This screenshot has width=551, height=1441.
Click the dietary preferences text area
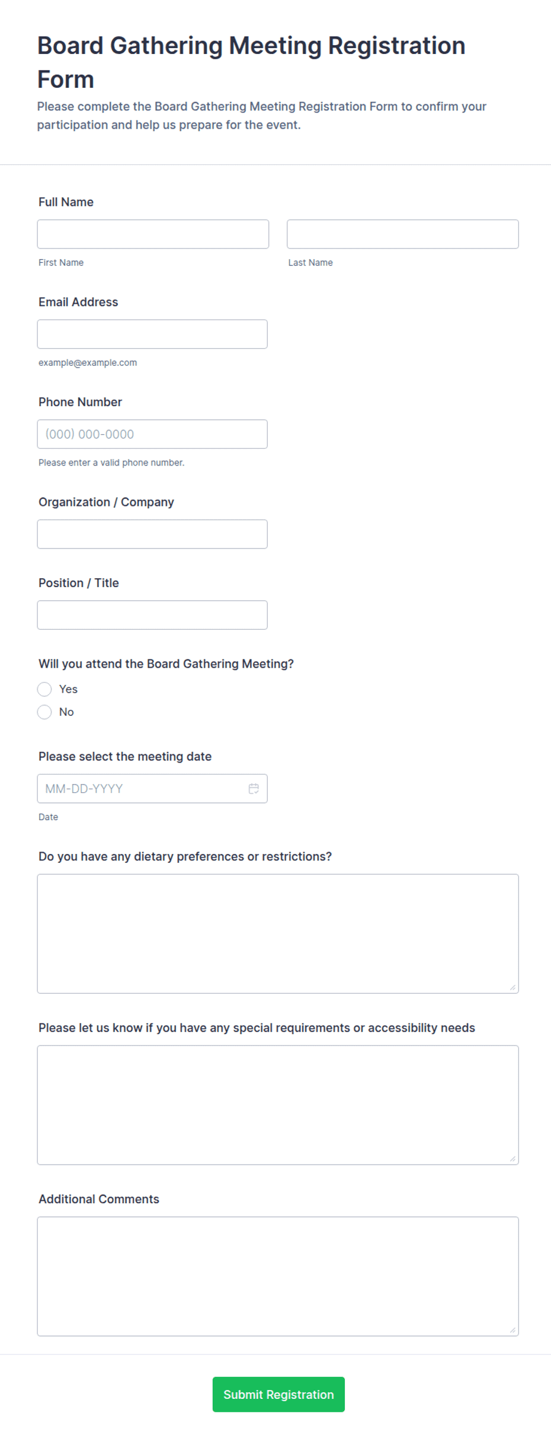278,933
